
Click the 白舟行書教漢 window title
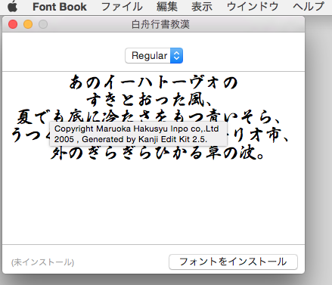click(x=160, y=24)
